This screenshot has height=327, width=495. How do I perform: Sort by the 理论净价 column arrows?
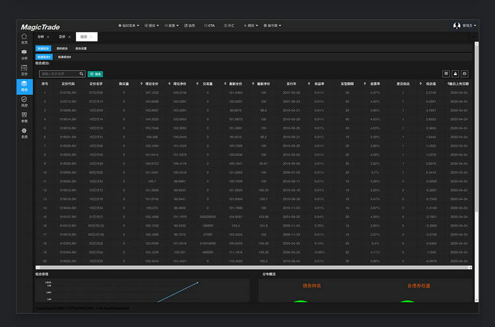pos(170,84)
